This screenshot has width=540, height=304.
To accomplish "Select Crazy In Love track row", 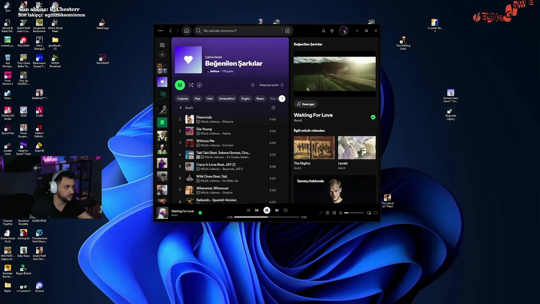I will [230, 167].
